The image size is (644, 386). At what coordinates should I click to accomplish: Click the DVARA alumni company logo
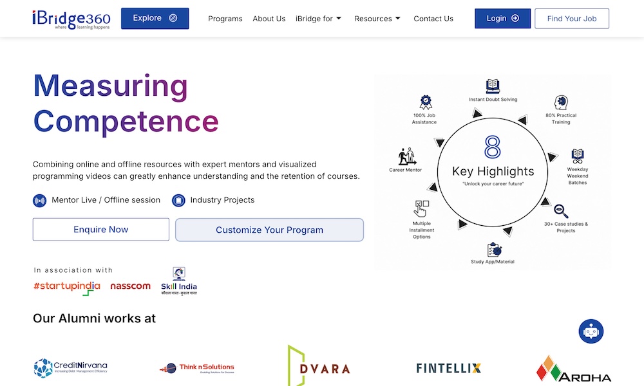(319, 367)
